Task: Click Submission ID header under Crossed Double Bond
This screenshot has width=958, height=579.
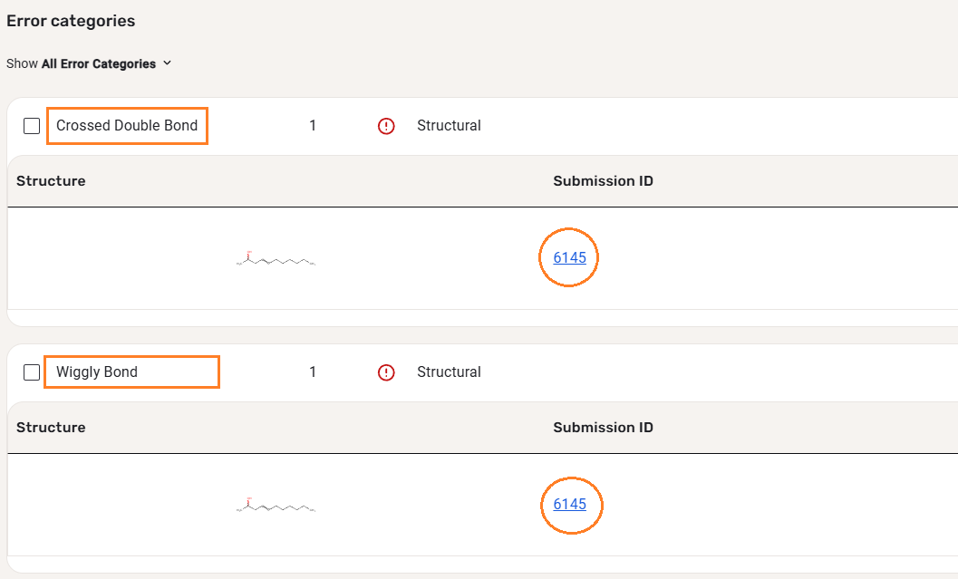Action: [x=603, y=181]
